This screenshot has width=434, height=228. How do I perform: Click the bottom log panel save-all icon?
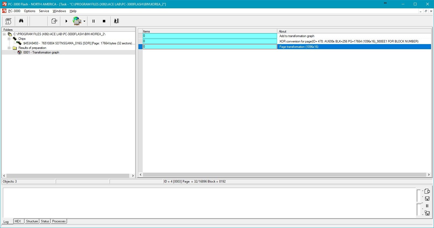click(427, 213)
